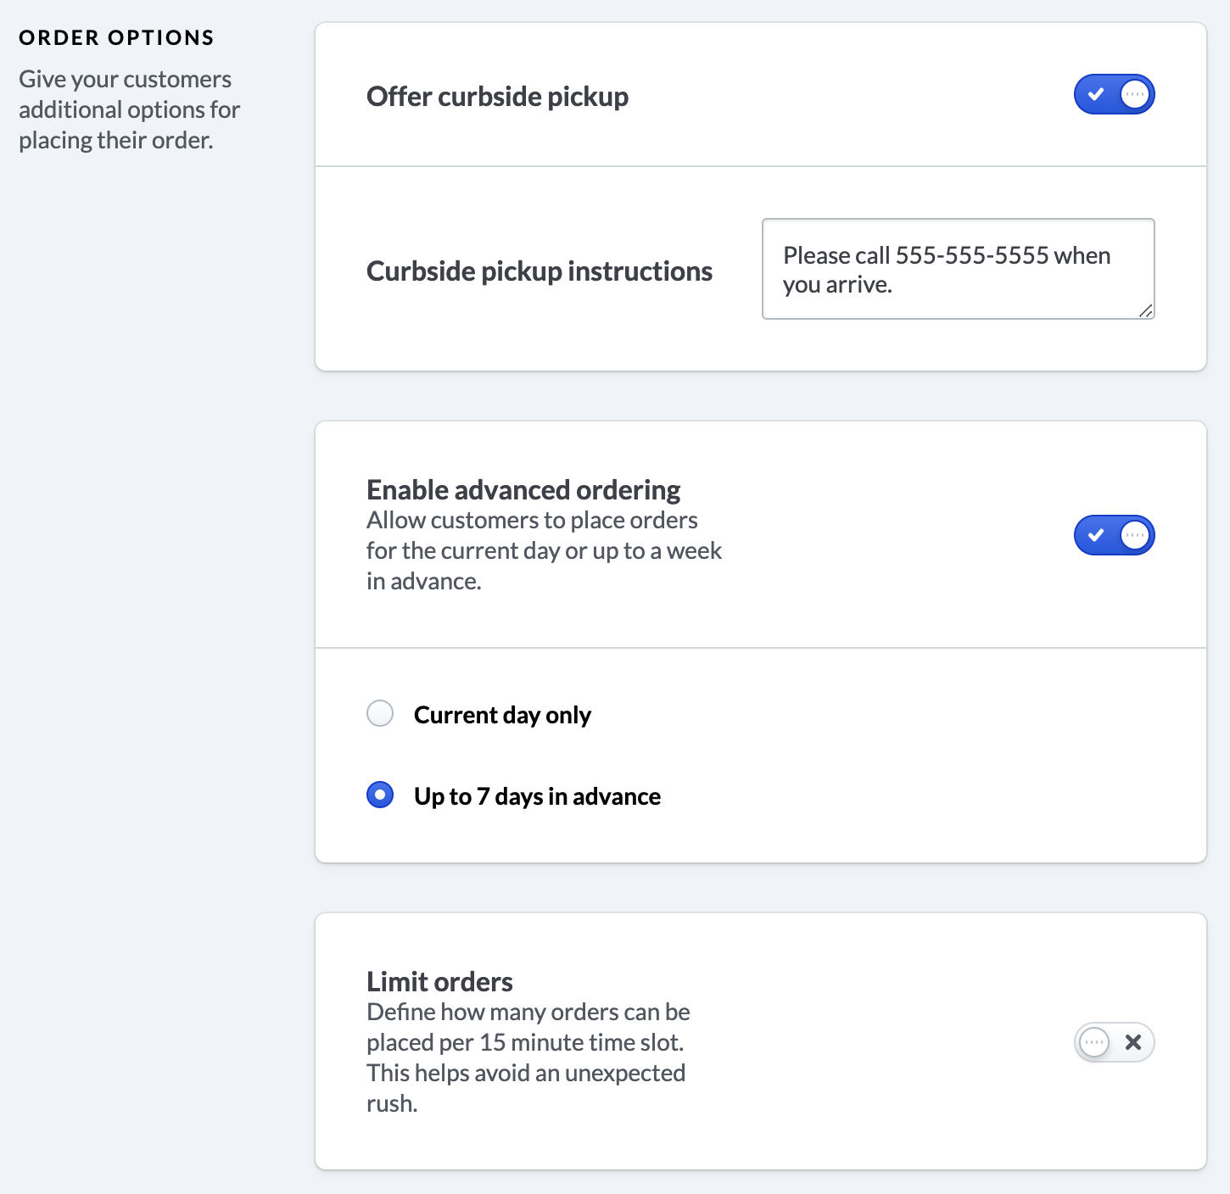Disable the Enable advanced ordering switch

tap(1114, 535)
